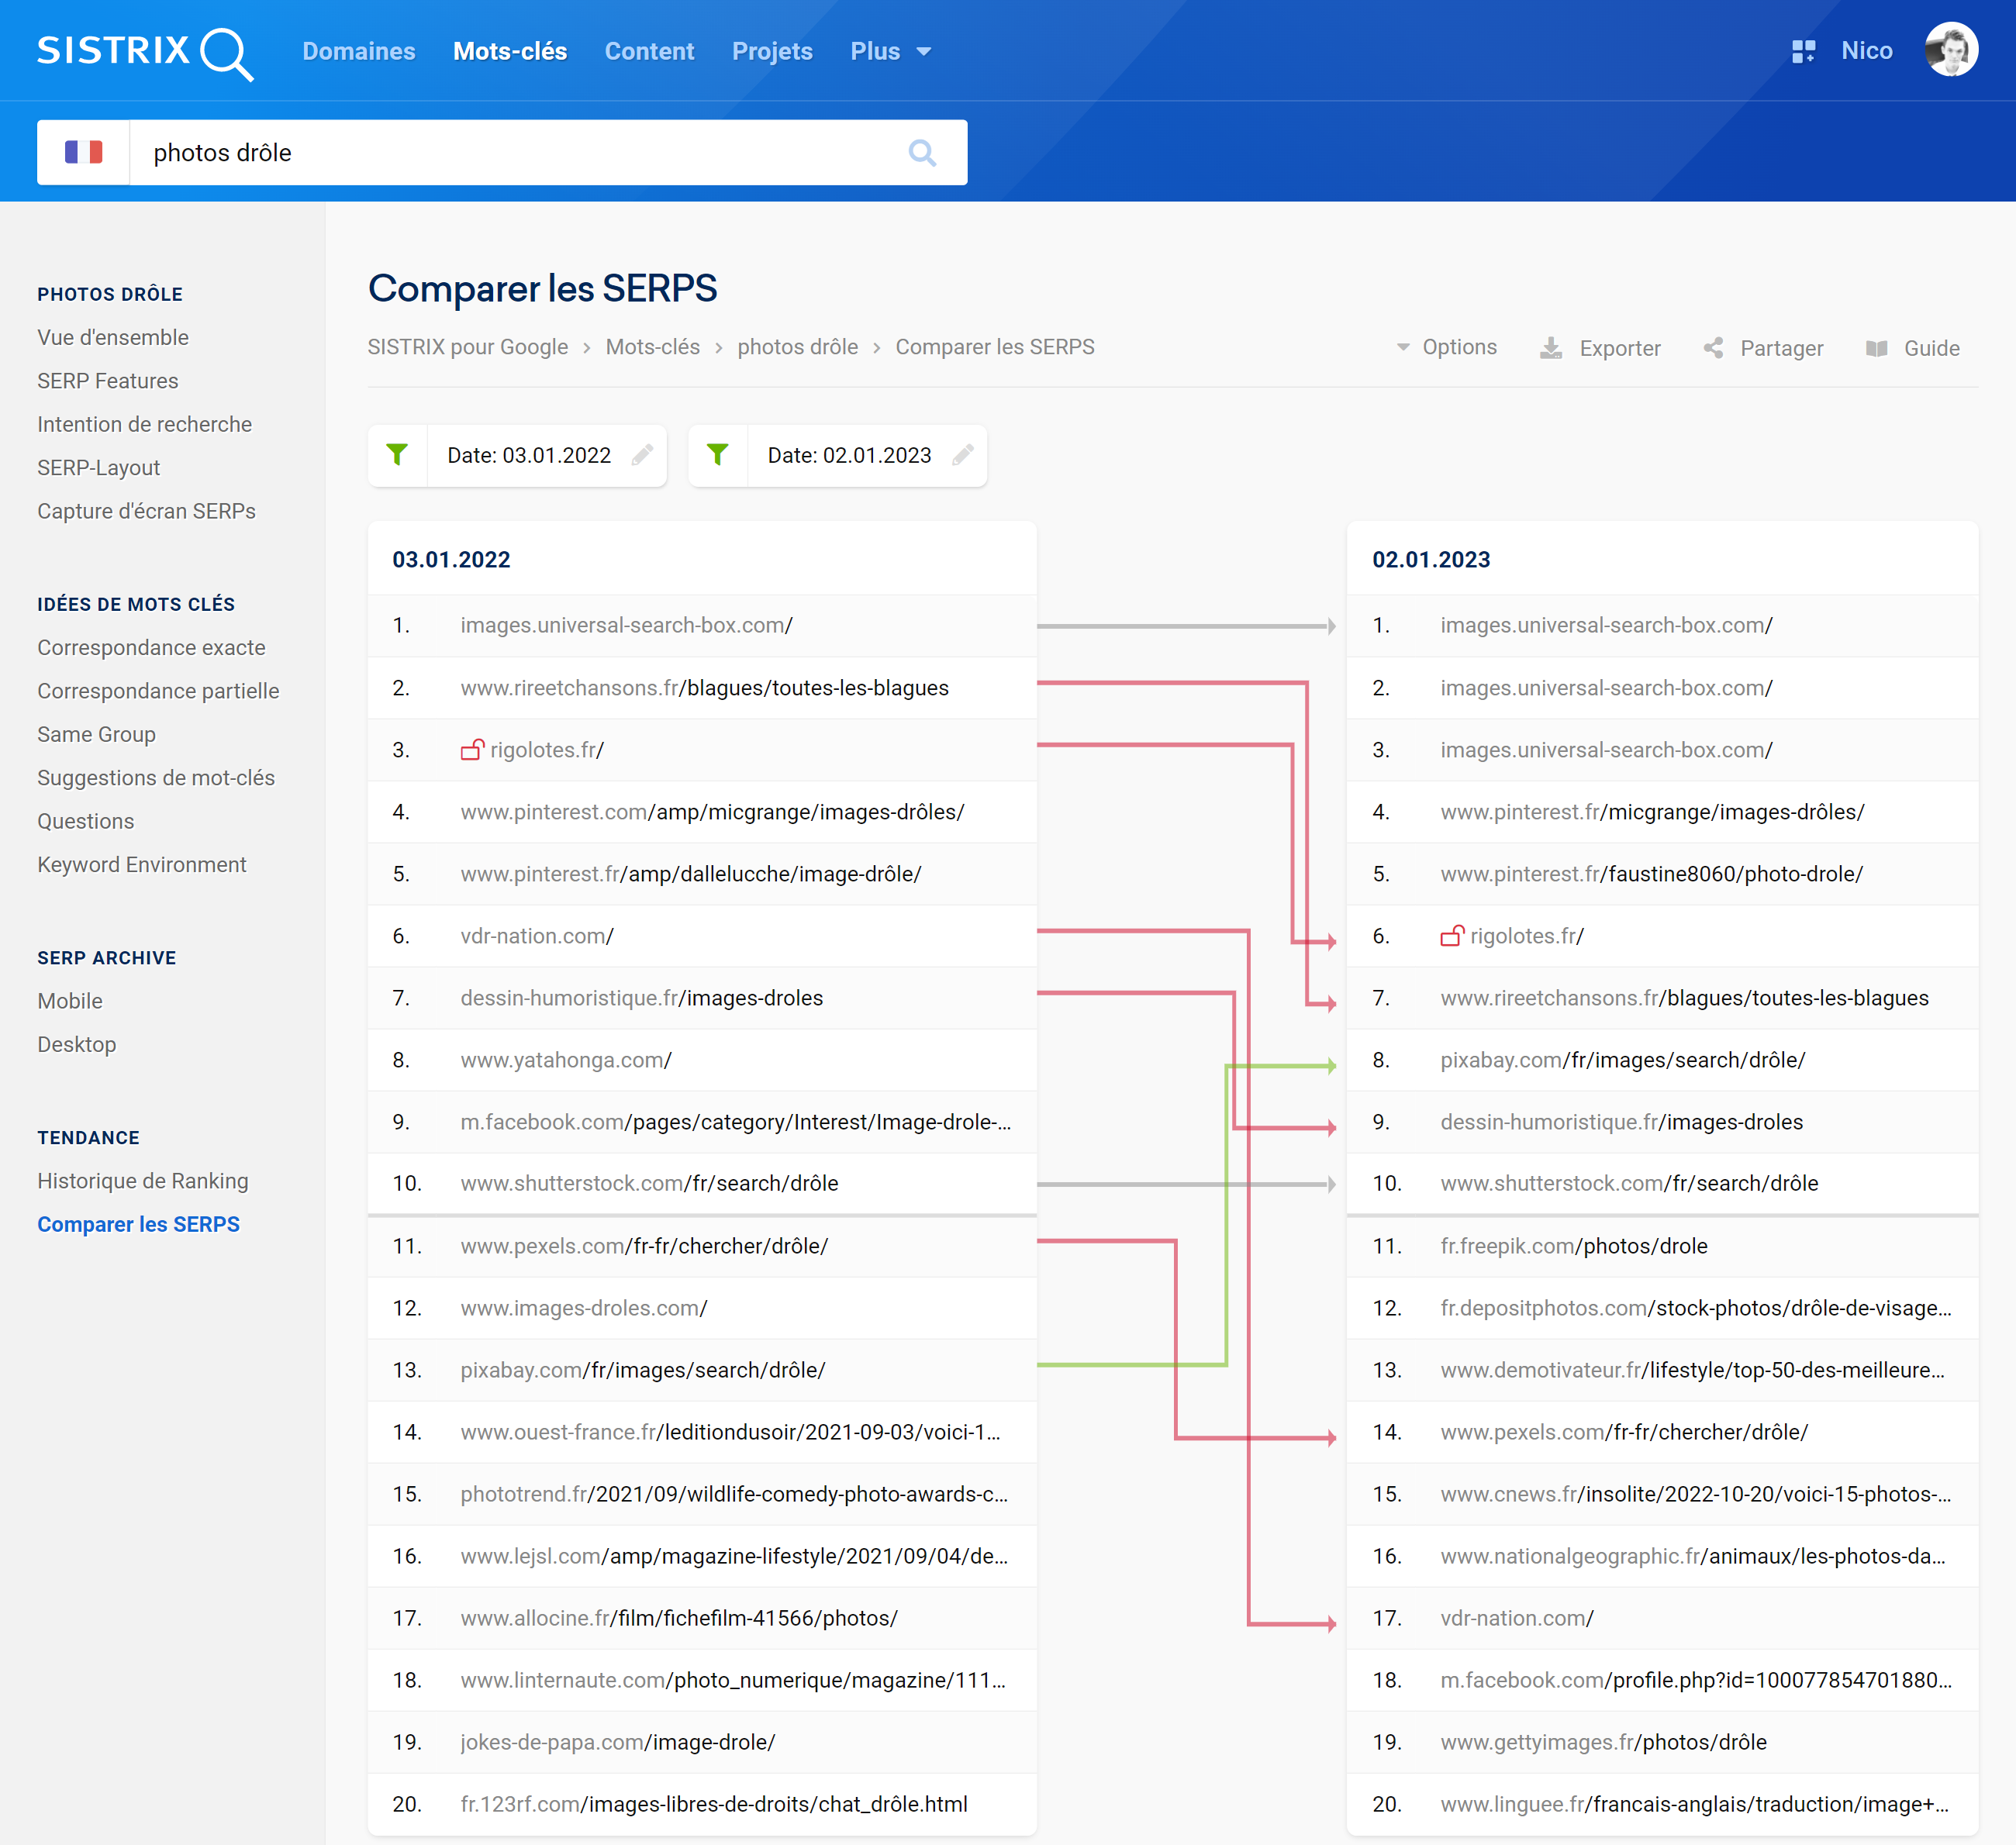Click www.images-droles.com/ result
This screenshot has width=2016, height=1845.
point(584,1308)
